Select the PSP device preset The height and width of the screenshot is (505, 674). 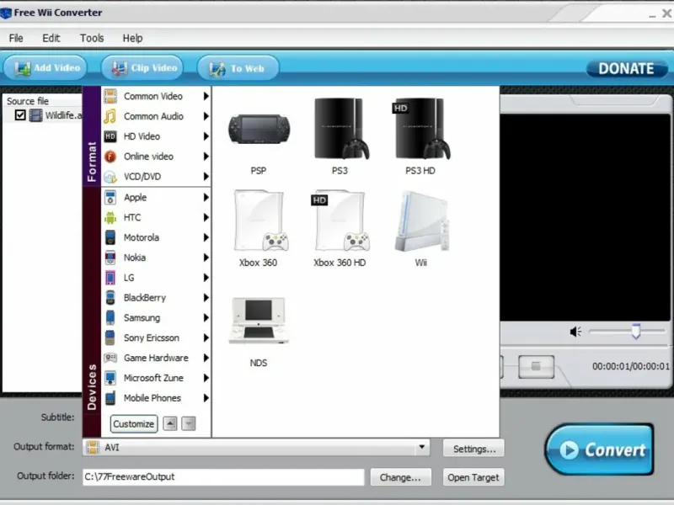(259, 137)
